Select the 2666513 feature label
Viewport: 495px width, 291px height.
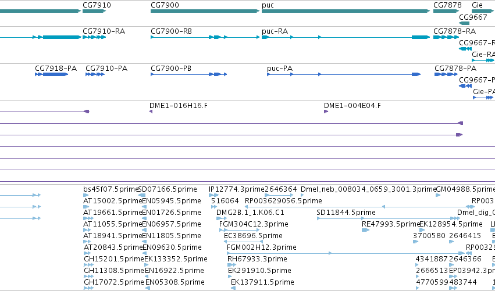[x=432, y=271]
